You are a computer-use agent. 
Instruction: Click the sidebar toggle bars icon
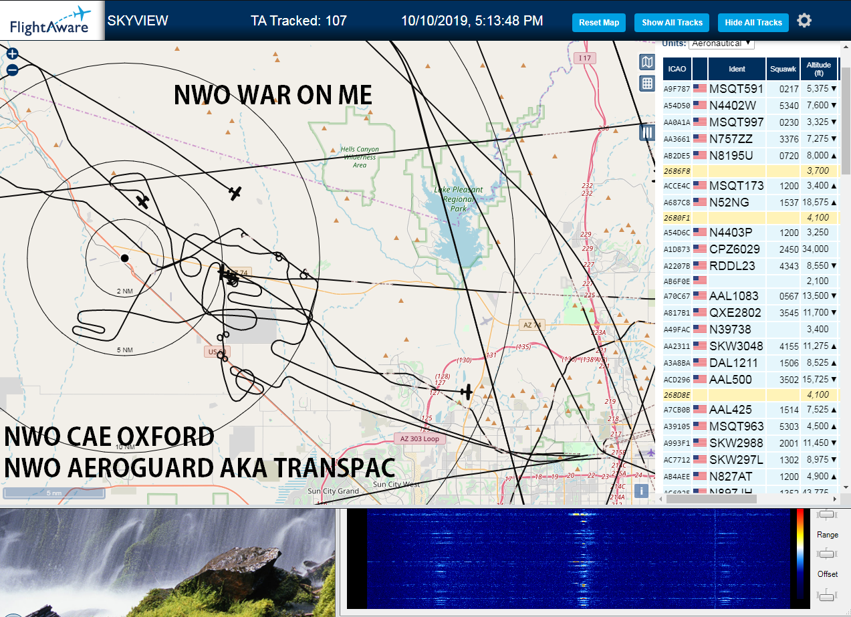(x=646, y=132)
